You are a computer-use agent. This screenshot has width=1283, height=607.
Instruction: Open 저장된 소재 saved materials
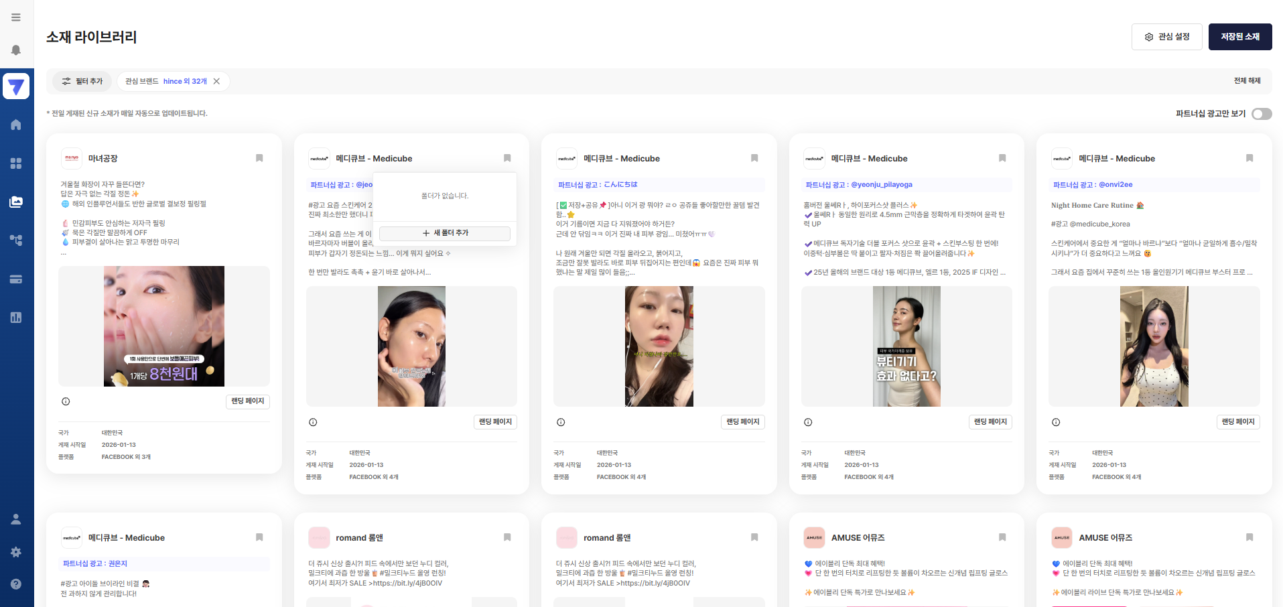[x=1239, y=37]
